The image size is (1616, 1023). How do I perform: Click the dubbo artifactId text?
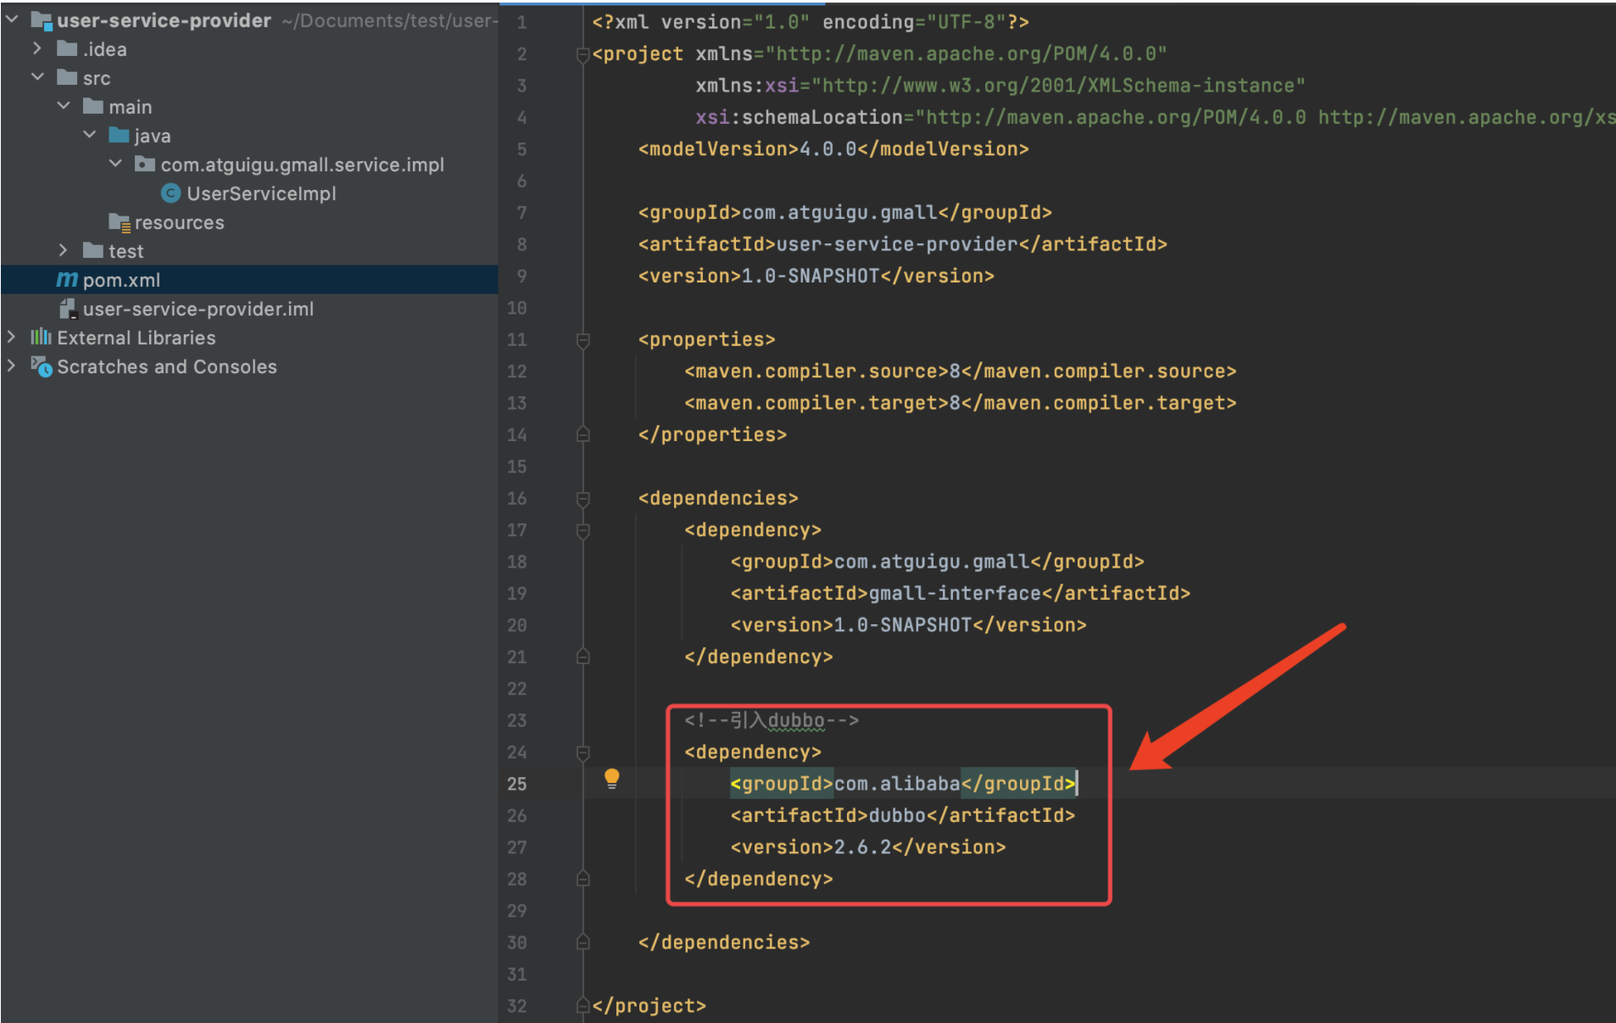[896, 815]
